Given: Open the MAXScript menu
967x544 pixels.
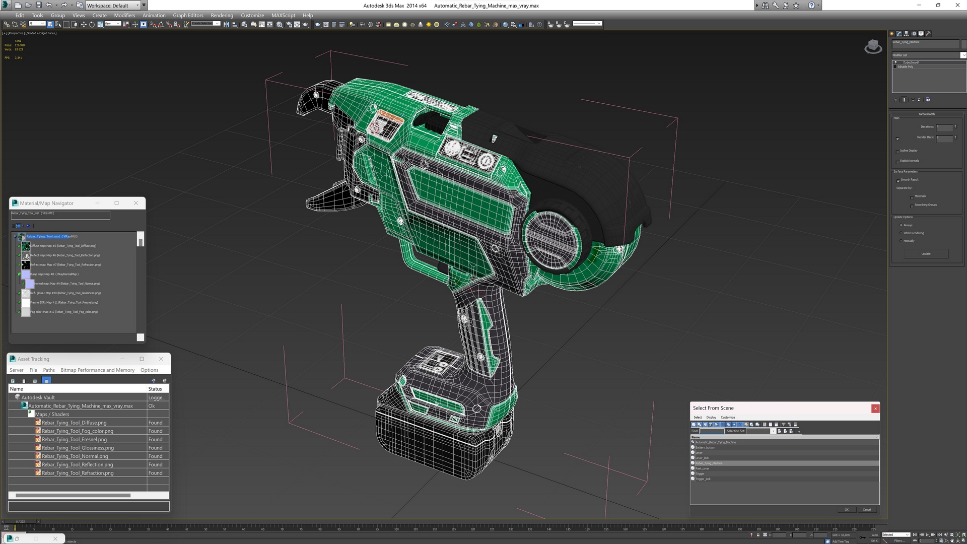Looking at the screenshot, I should pos(283,15).
